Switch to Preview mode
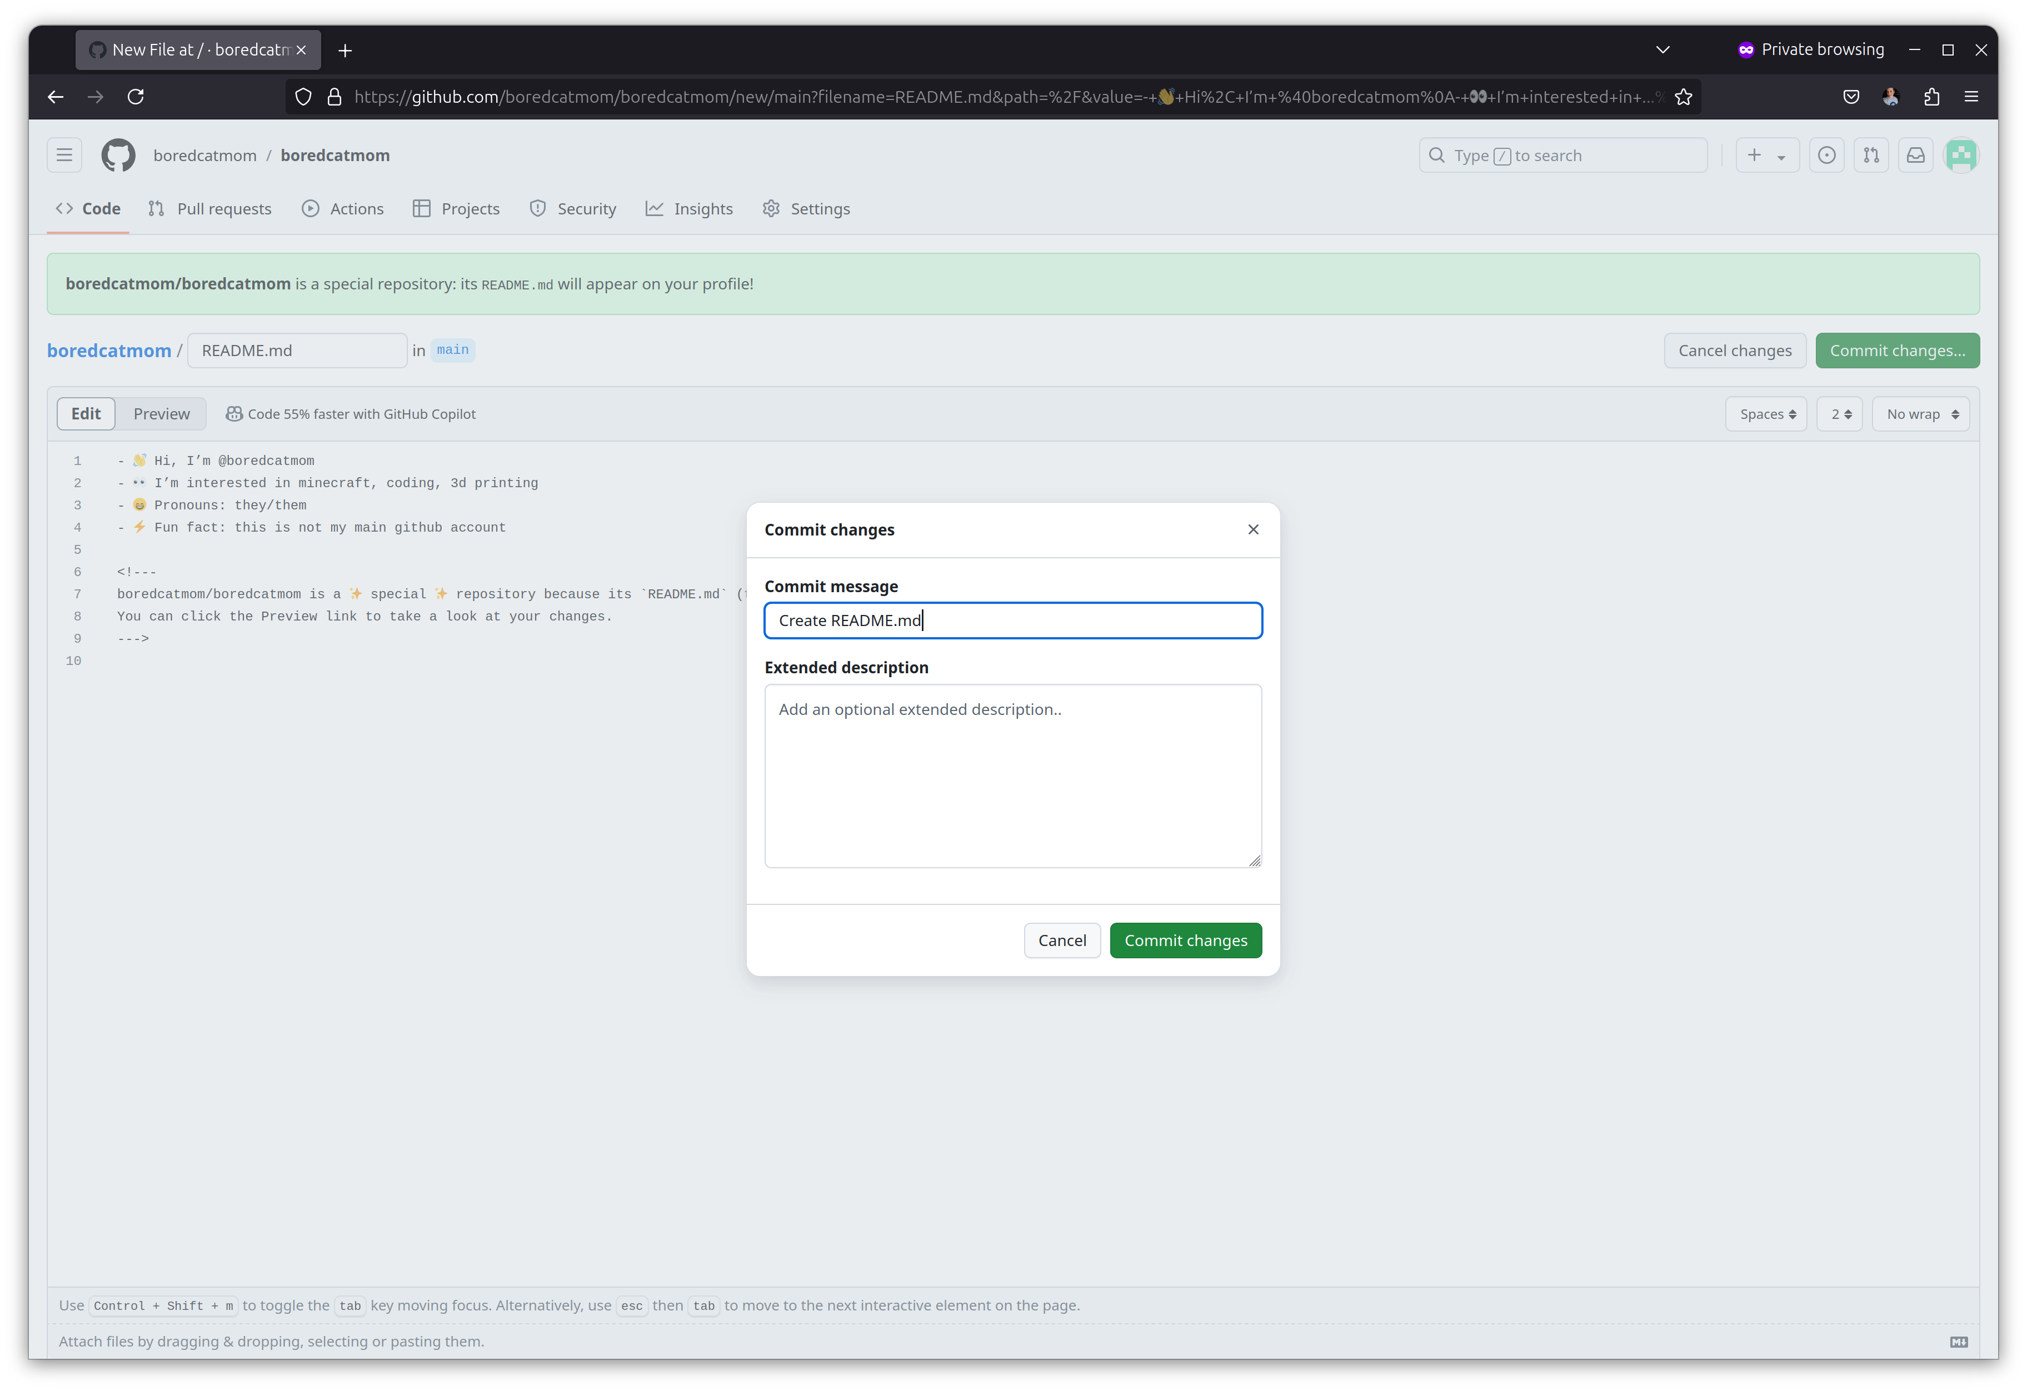 point(161,414)
